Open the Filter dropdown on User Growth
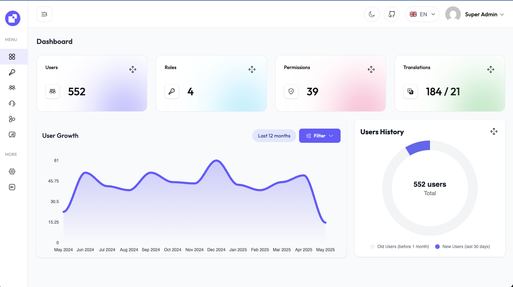 coord(320,136)
